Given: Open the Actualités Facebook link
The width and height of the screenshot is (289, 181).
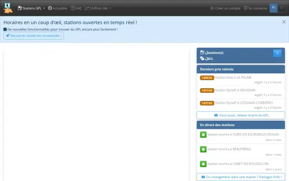Looking at the screenshot, I should (x=58, y=8).
